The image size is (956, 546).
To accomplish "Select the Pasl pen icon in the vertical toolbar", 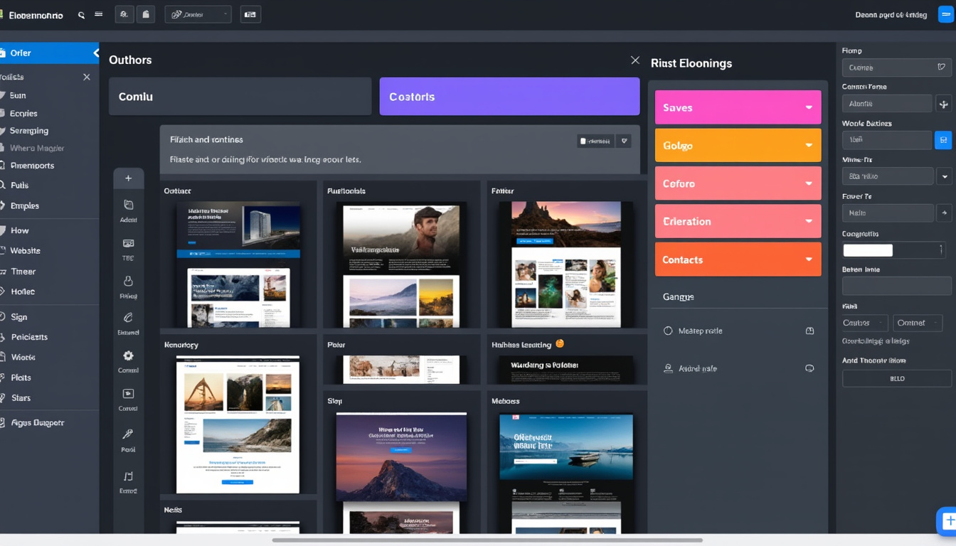I will 128,434.
